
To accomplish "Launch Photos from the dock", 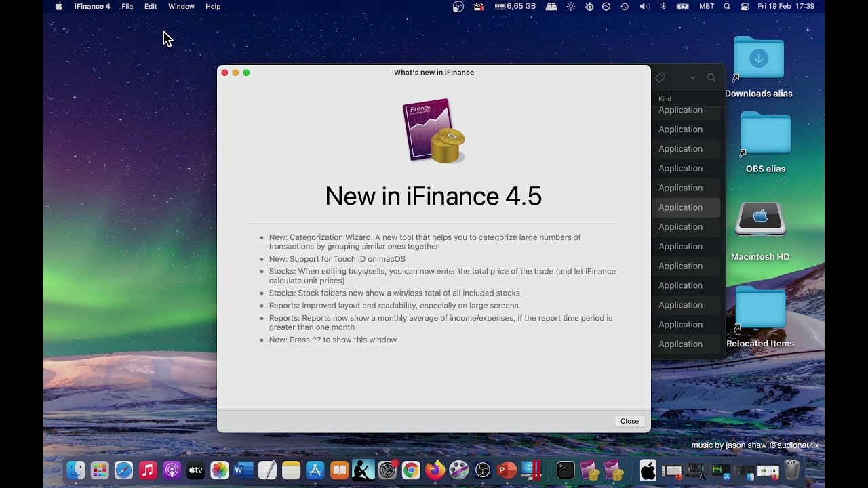I will tap(220, 470).
